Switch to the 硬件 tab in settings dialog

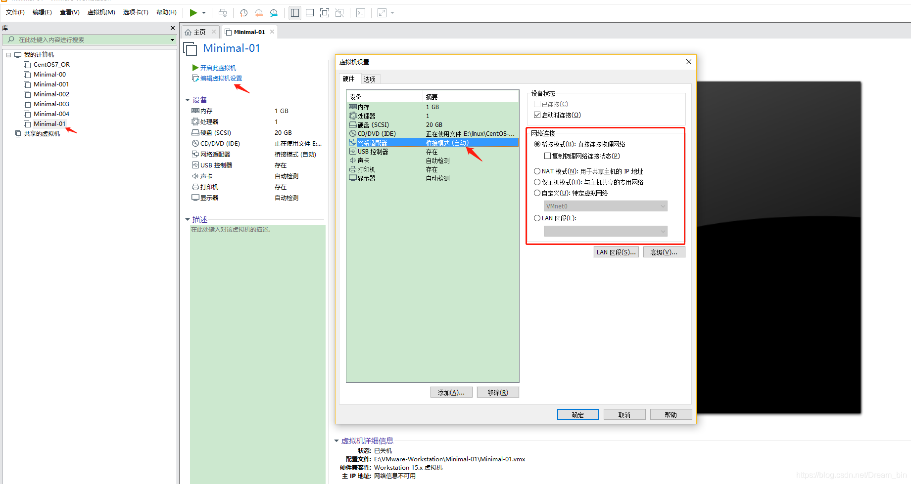pos(349,79)
